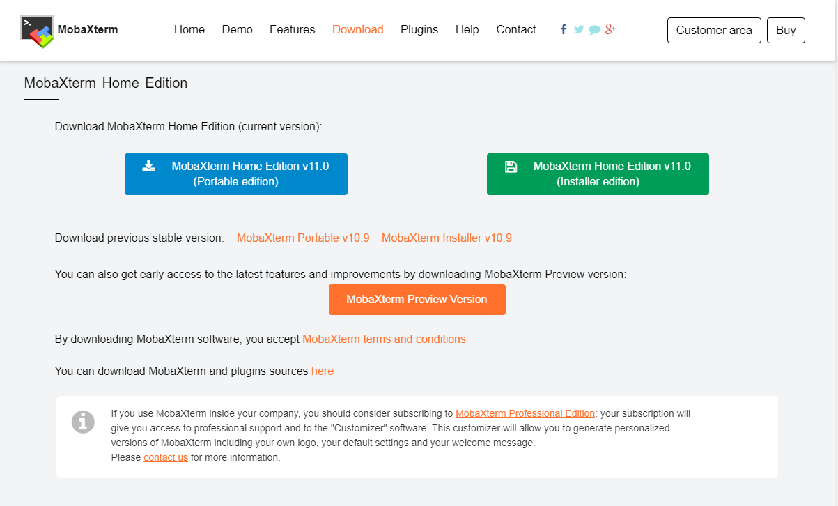The height and width of the screenshot is (506, 838).
Task: Open the Features menu item
Action: coord(293,30)
